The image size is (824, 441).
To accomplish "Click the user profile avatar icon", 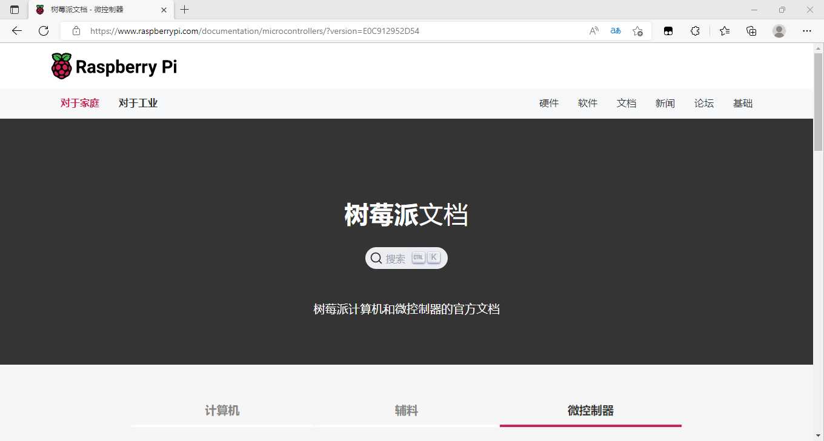I will click(x=779, y=31).
